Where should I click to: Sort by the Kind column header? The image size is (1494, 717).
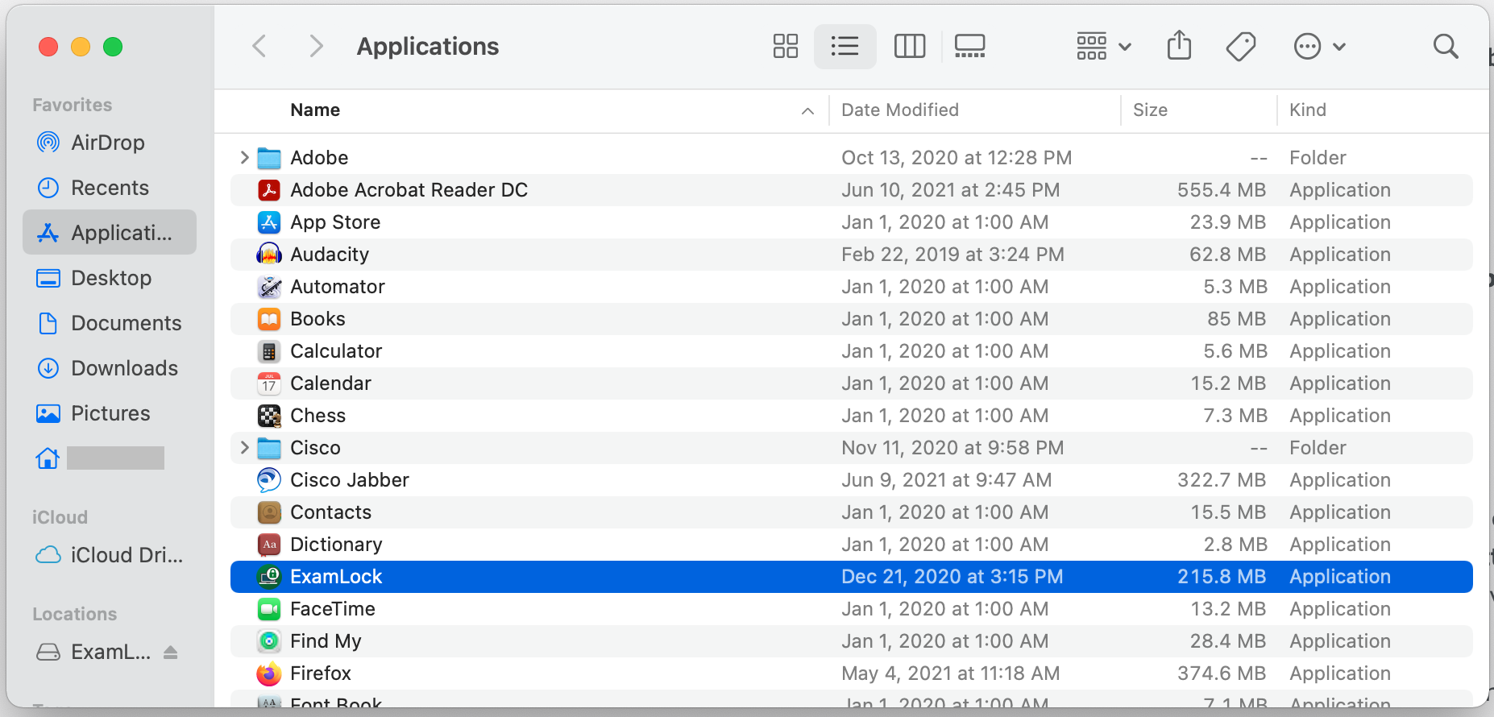[x=1307, y=110]
